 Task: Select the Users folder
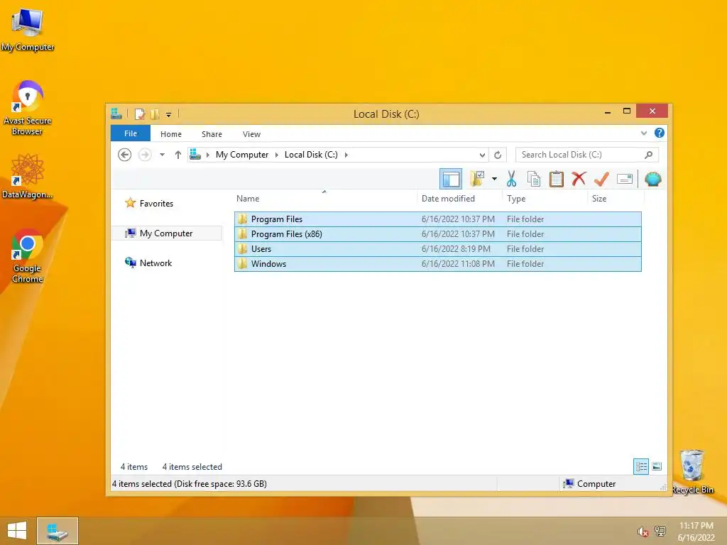click(x=437, y=249)
